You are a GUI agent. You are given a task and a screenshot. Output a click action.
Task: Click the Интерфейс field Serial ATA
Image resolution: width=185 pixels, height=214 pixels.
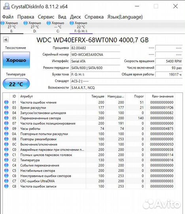click(x=95, y=61)
